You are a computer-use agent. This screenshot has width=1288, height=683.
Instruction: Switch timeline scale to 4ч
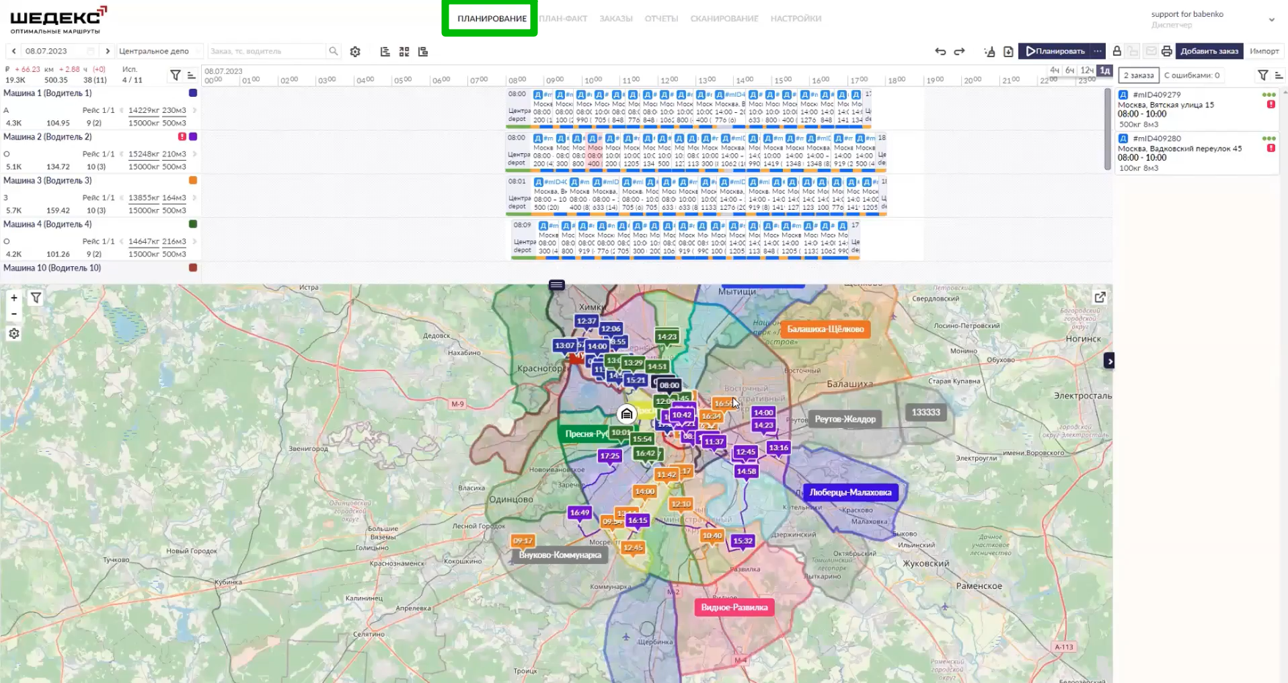(1054, 71)
